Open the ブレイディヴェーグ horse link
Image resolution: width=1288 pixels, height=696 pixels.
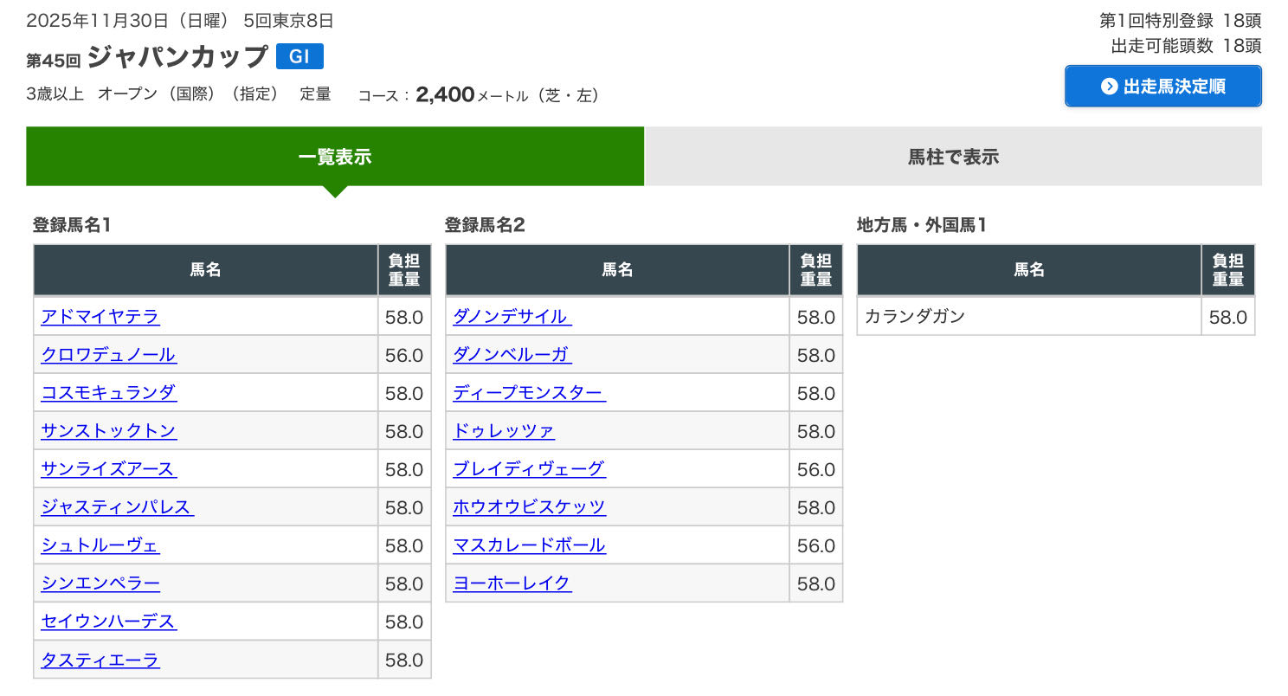point(529,469)
